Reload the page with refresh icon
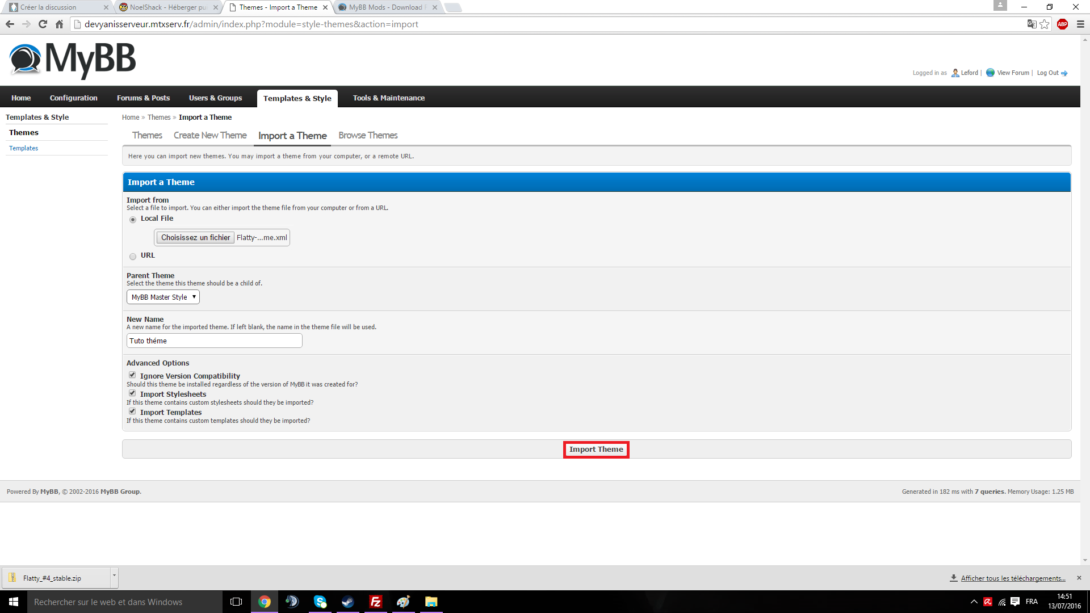 (x=43, y=24)
